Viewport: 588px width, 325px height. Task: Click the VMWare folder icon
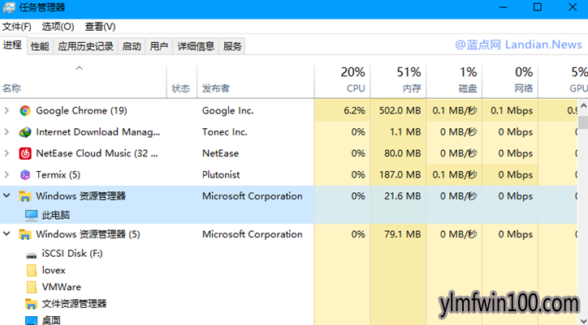[x=32, y=287]
